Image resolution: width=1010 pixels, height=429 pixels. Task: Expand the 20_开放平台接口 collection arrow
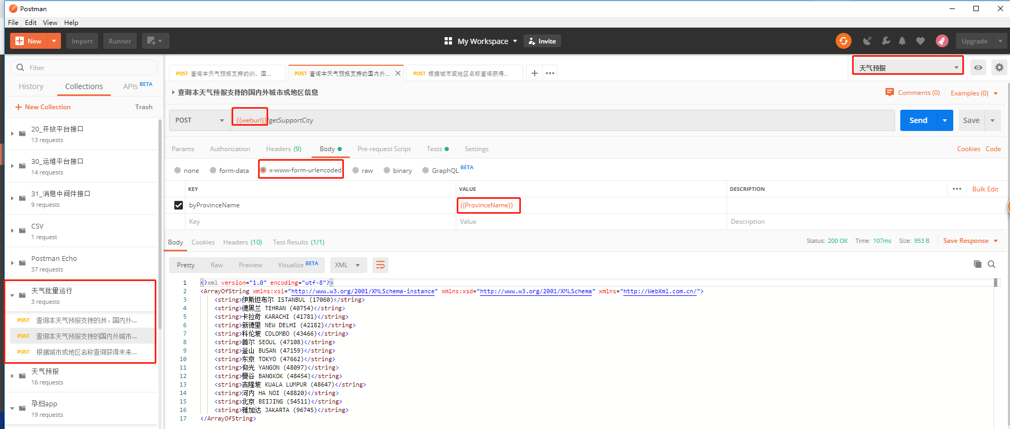click(x=12, y=133)
